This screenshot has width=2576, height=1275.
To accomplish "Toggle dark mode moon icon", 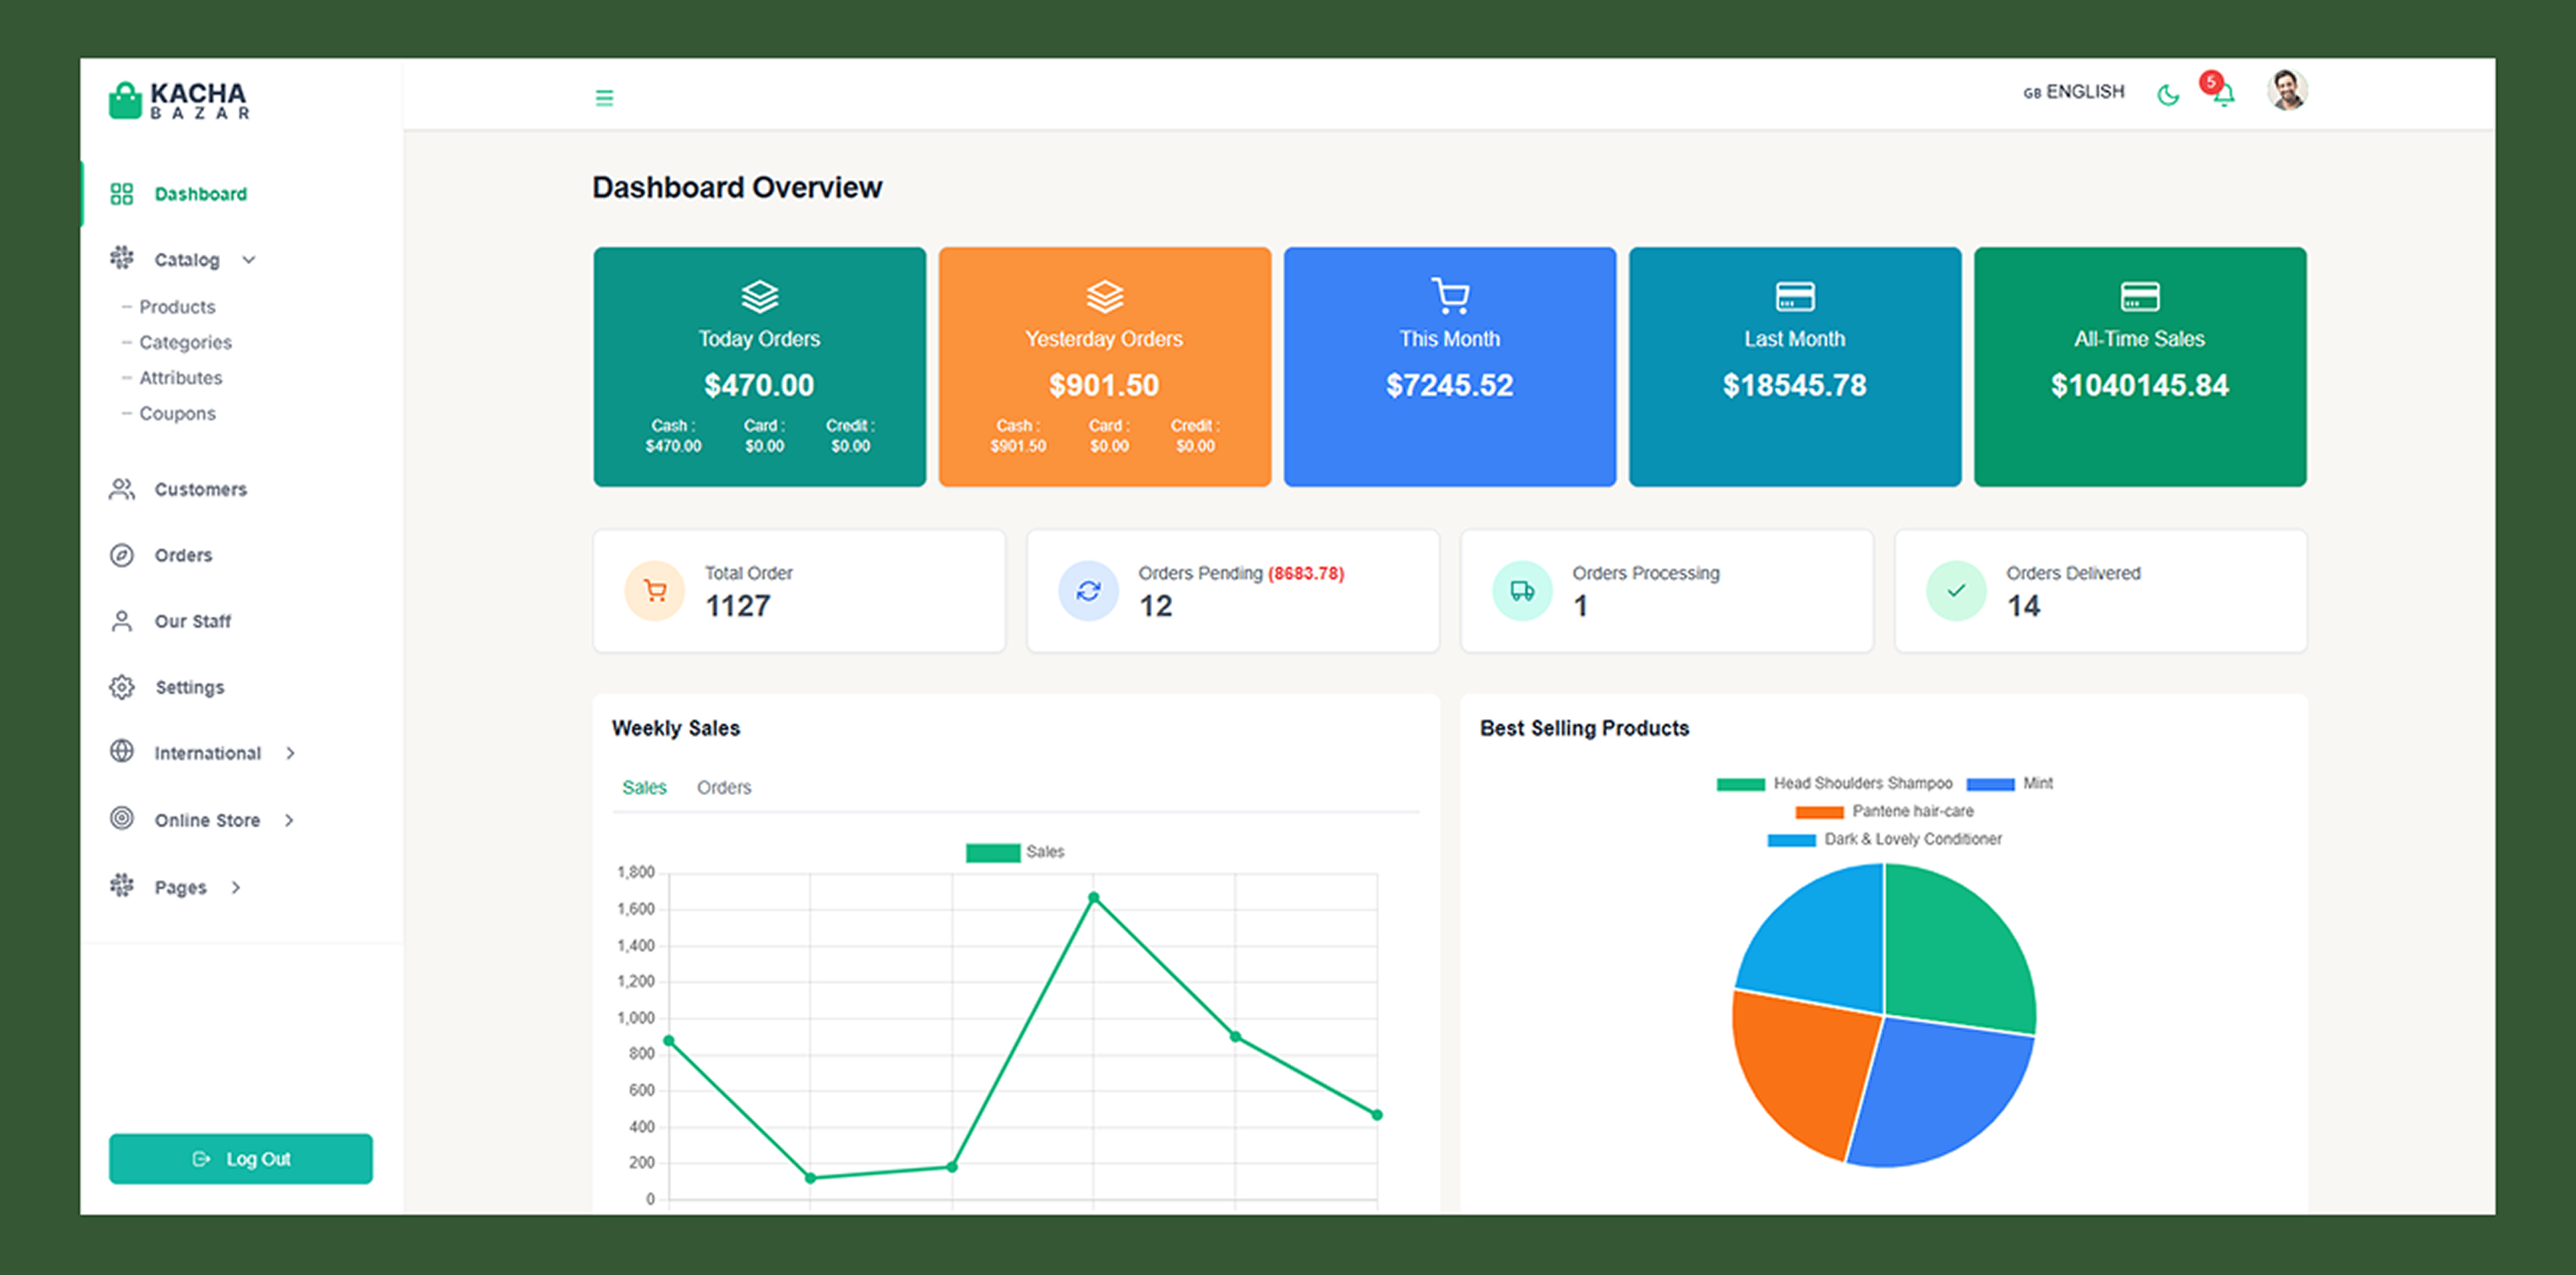I will [2167, 96].
